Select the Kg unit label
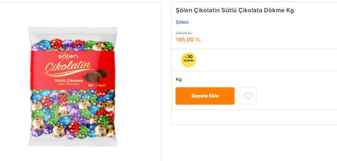The height and width of the screenshot is (161, 337). (x=178, y=80)
